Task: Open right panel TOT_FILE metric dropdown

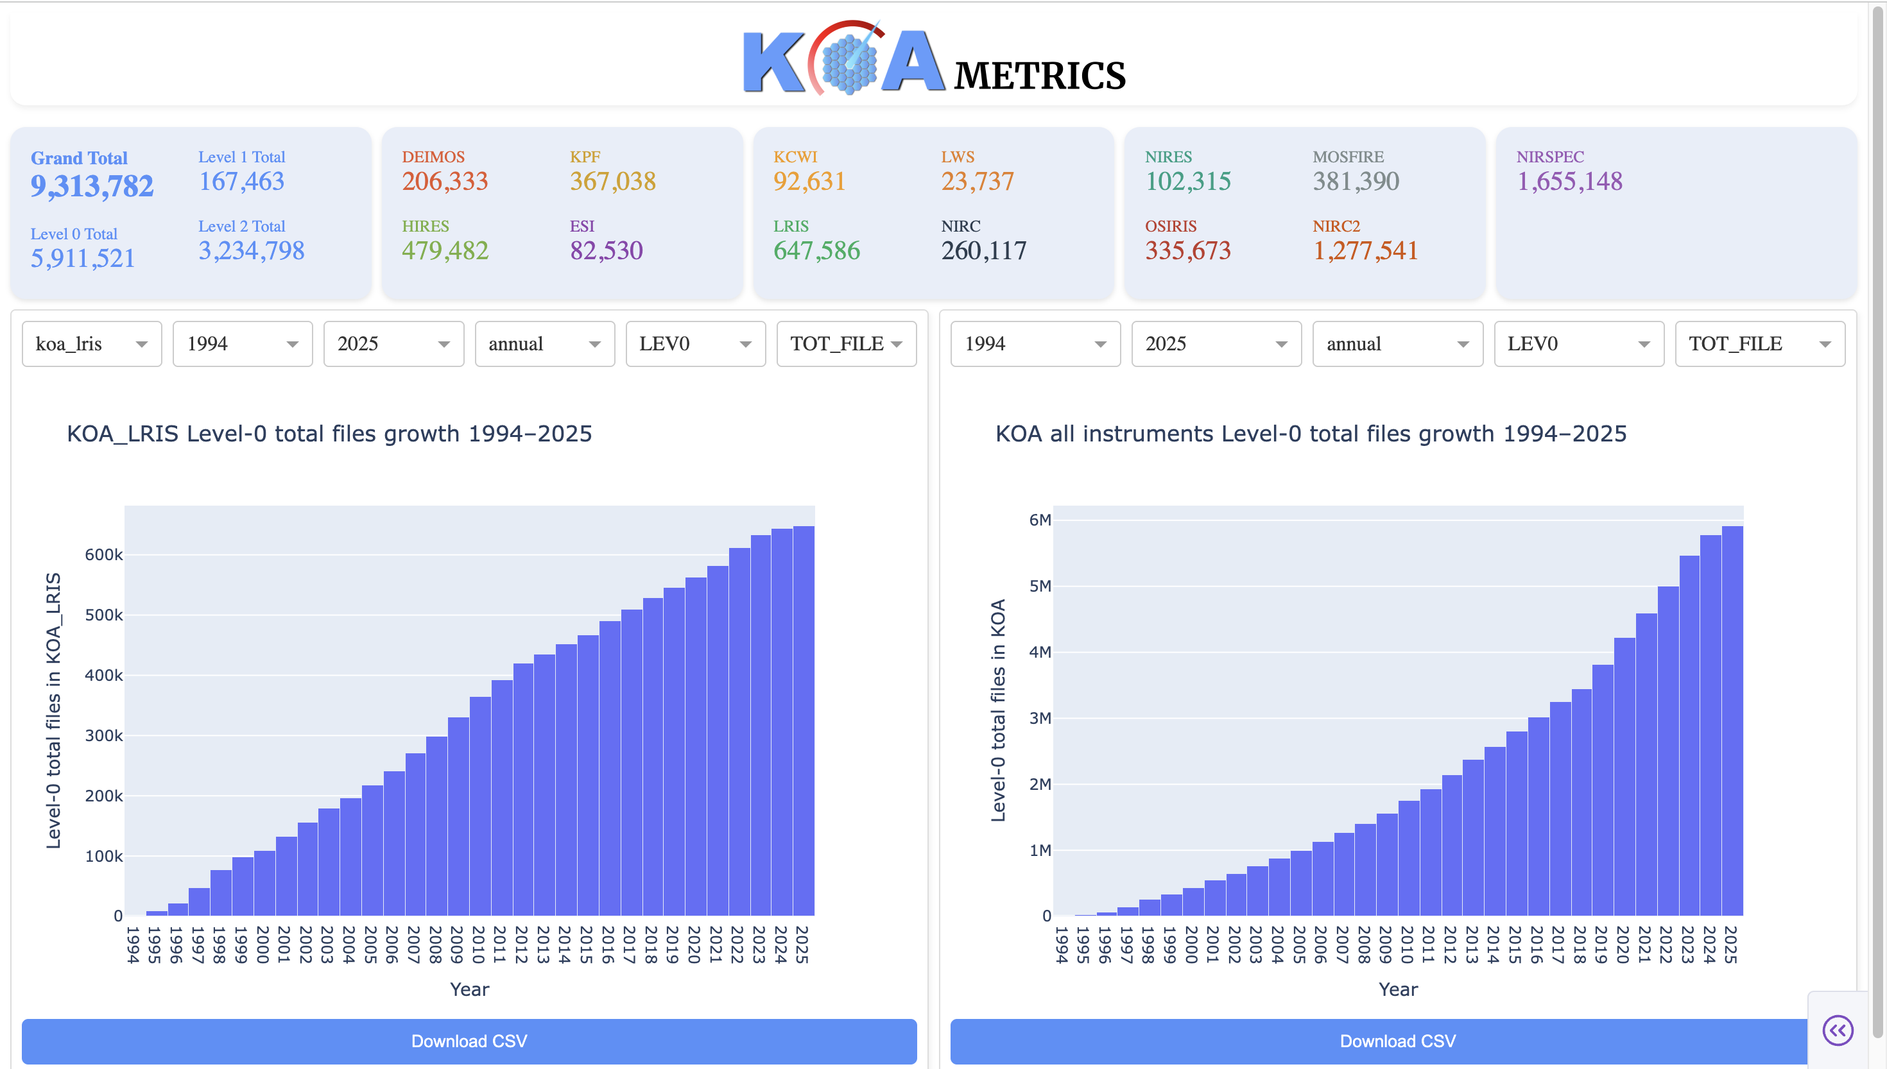Action: click(1759, 344)
